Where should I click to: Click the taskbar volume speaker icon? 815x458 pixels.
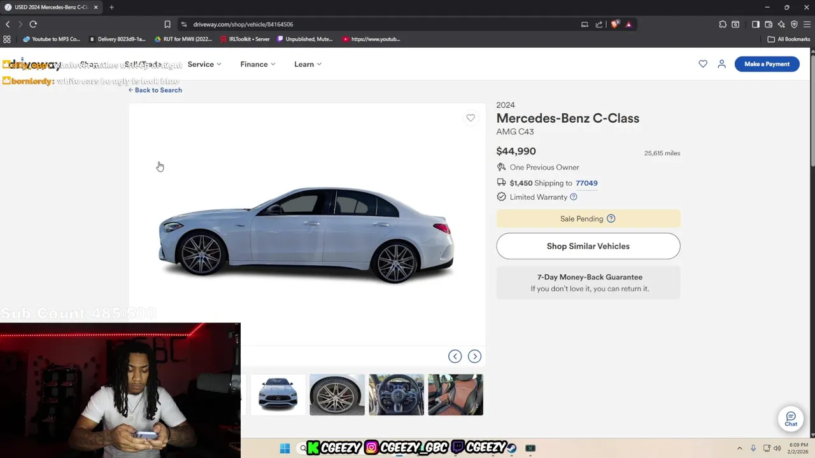(x=777, y=448)
